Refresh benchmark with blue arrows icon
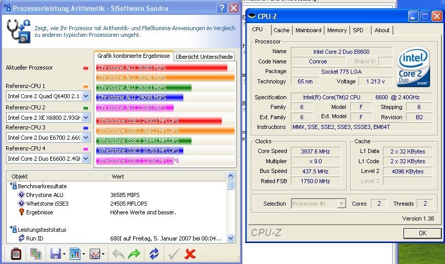 coord(154,254)
